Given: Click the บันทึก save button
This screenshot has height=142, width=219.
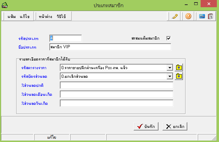Looking at the screenshot, I should coord(146,127).
